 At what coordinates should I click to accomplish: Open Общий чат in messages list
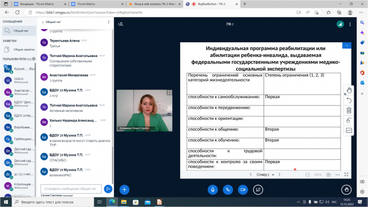pyautogui.click(x=19, y=31)
